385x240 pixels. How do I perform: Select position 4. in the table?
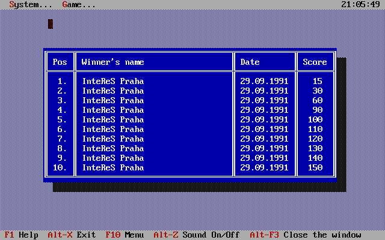[62, 110]
